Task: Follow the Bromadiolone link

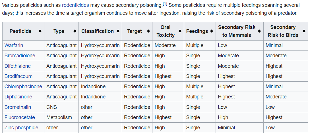Action: pyautogui.click(x=20, y=56)
